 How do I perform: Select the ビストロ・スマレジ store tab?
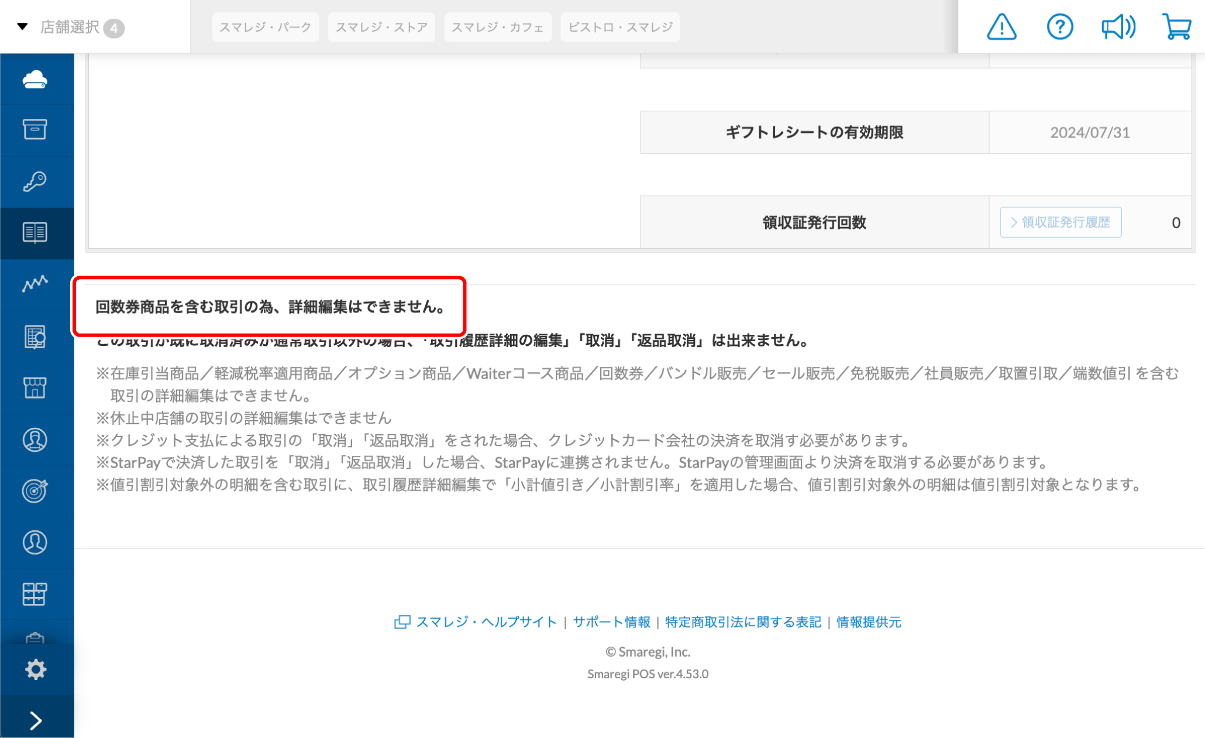[620, 27]
